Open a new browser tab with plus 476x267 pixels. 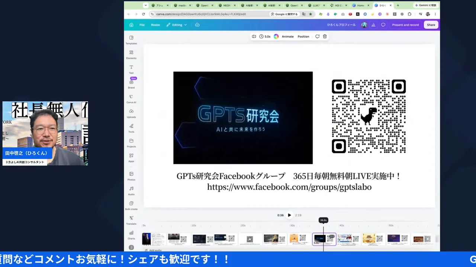[x=398, y=6]
